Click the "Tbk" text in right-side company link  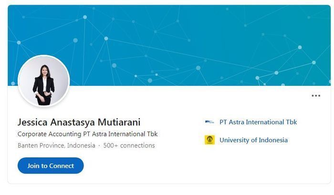(291, 122)
